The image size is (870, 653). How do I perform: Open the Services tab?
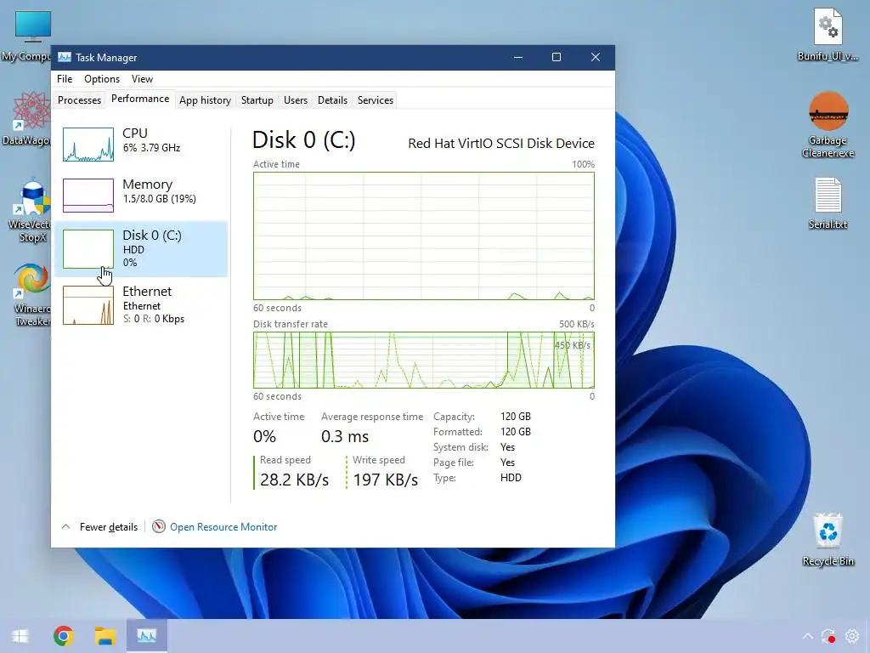(x=375, y=100)
